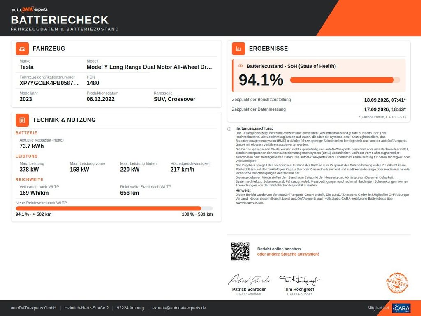Click the small battery icon next to Batteriezustand
The image size is (421, 316).
[241, 66]
